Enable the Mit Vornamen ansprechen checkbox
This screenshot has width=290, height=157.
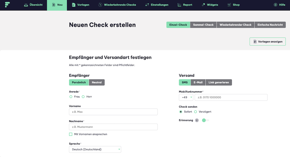(70, 134)
